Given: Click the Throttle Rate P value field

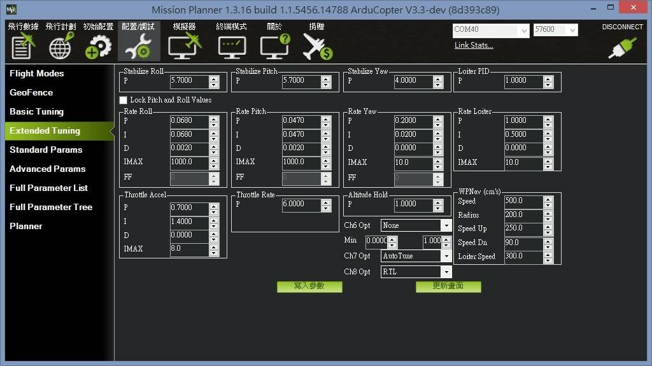Looking at the screenshot, I should click(x=301, y=204).
